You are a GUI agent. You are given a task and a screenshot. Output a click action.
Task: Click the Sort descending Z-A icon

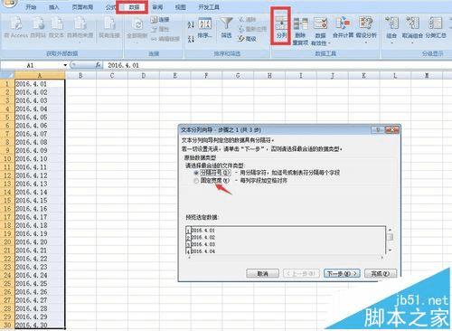191,39
